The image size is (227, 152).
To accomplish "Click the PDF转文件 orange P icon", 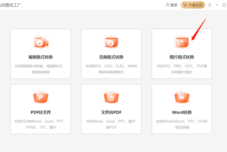I will pyautogui.click(x=40, y=98).
